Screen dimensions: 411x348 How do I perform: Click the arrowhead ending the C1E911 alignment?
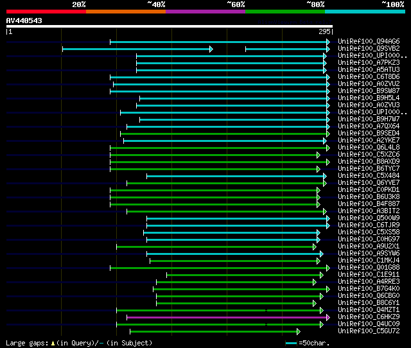pos(322,275)
